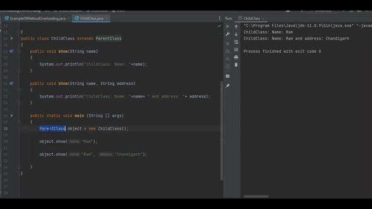Click the Run console horizontal scrollbar
The width and height of the screenshot is (372, 209).
tap(256, 196)
